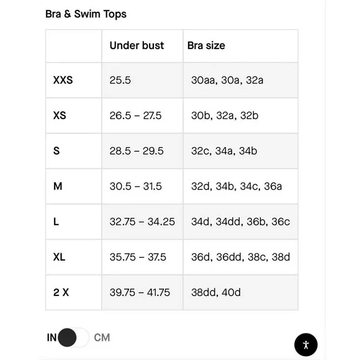Select the S size row label
Screen dimensions: 360x360
(56, 151)
